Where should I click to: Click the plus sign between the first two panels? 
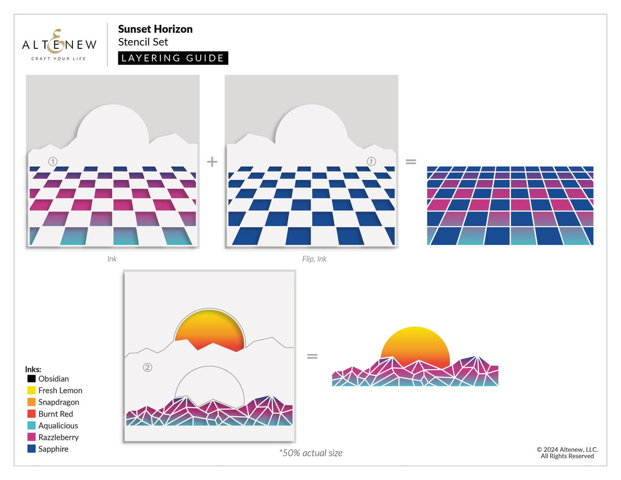coord(211,162)
